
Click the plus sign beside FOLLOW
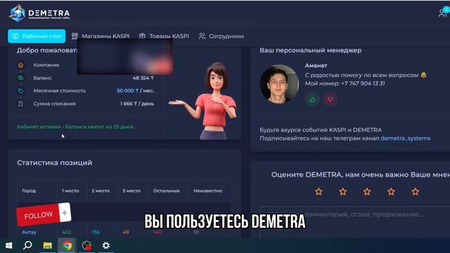65,212
